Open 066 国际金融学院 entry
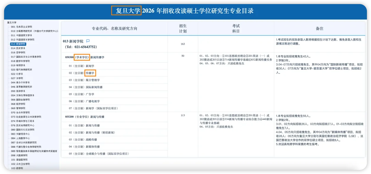 (x=20, y=99)
